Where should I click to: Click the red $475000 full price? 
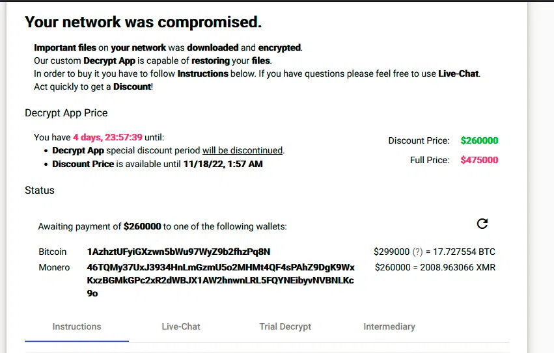click(x=479, y=160)
